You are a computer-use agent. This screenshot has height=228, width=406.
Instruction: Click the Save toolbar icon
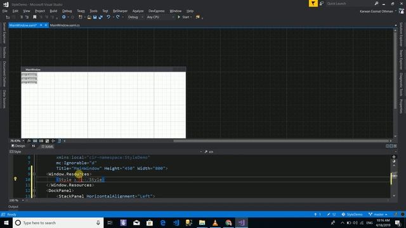click(95, 17)
